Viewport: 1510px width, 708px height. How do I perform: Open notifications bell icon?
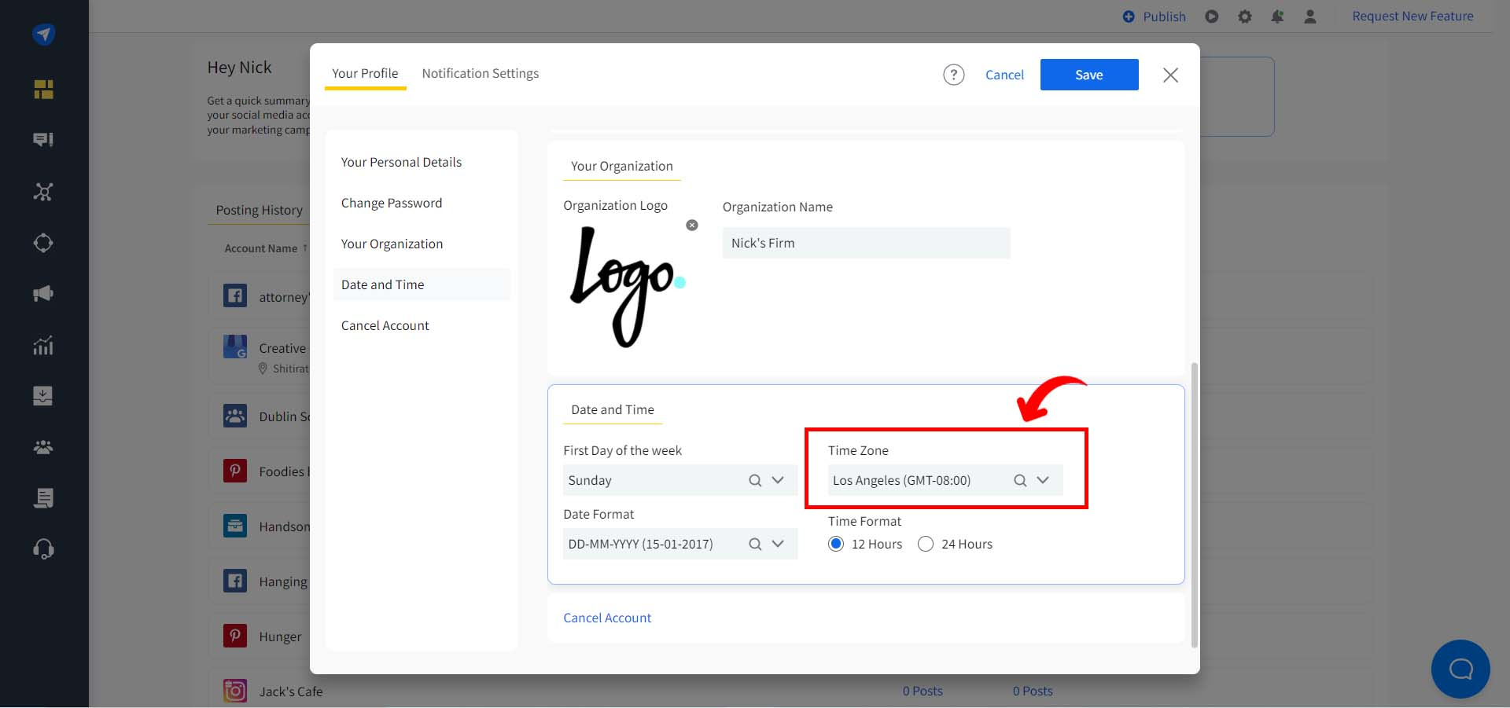(1277, 17)
